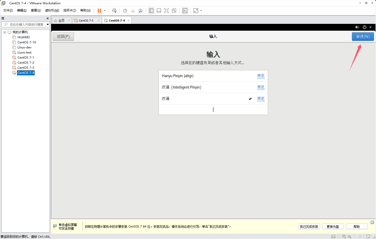The image size is (376, 239).
Task: Open the 虚拟机(M) menu
Action: (x=52, y=10)
